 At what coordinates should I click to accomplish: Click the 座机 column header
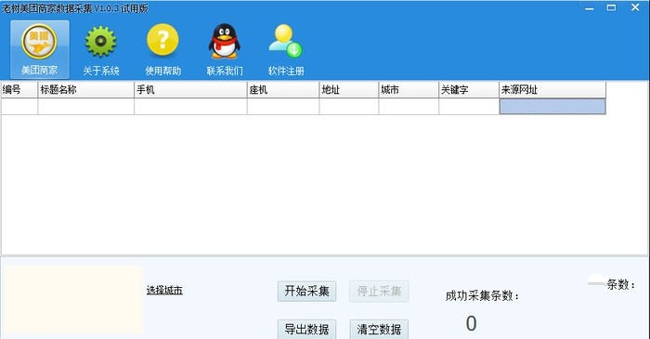pyautogui.click(x=282, y=90)
